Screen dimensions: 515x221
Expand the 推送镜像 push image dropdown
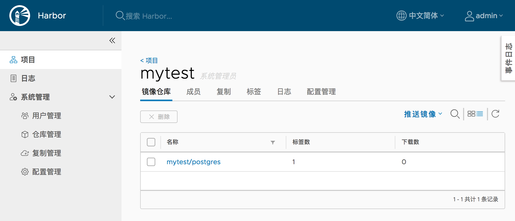click(423, 114)
